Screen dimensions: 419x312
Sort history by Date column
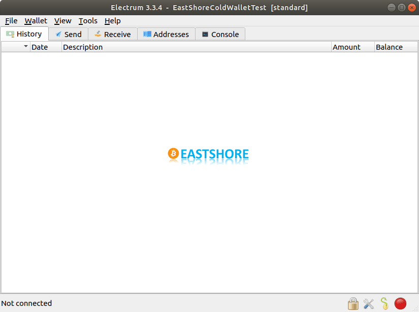(46, 47)
